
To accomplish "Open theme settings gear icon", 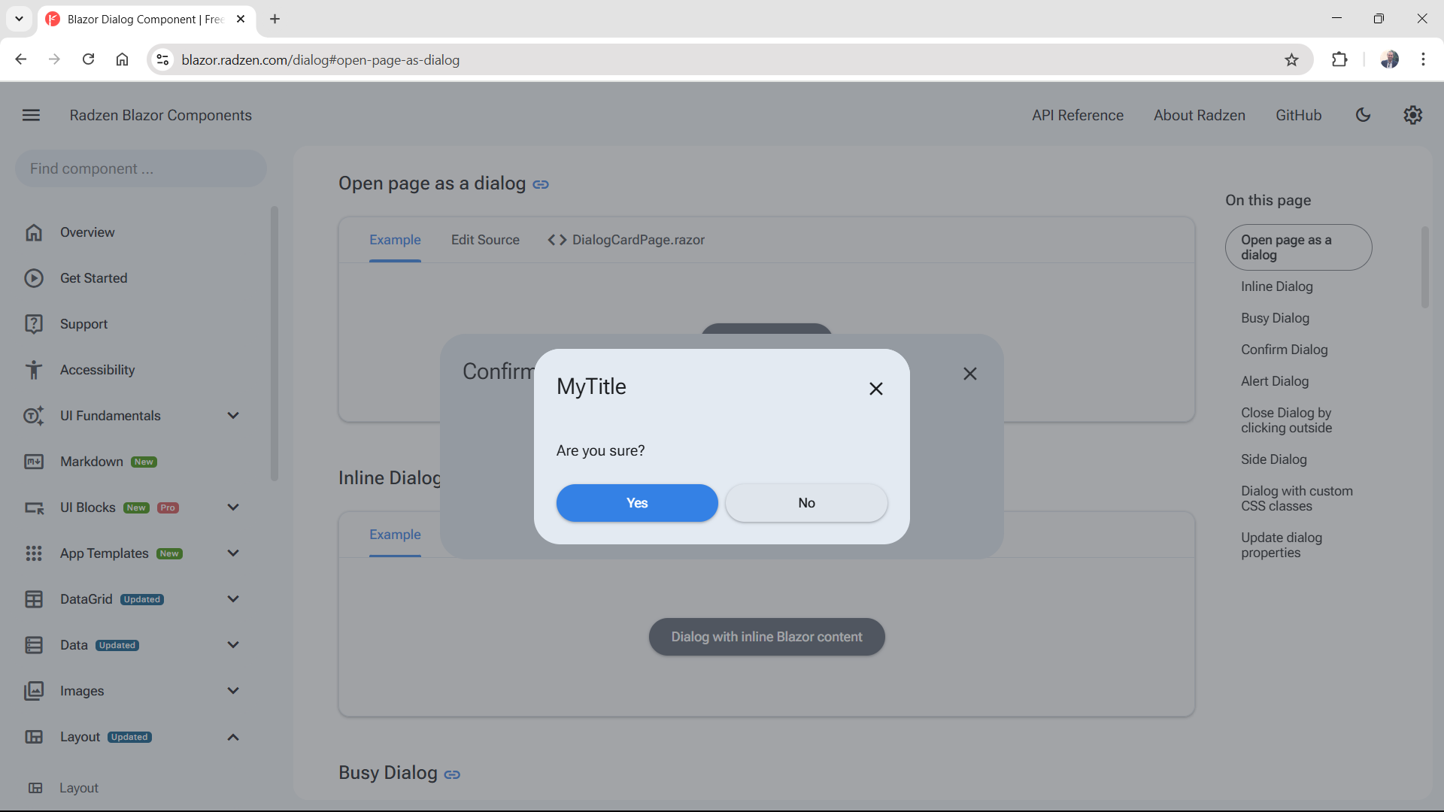I will pyautogui.click(x=1413, y=115).
